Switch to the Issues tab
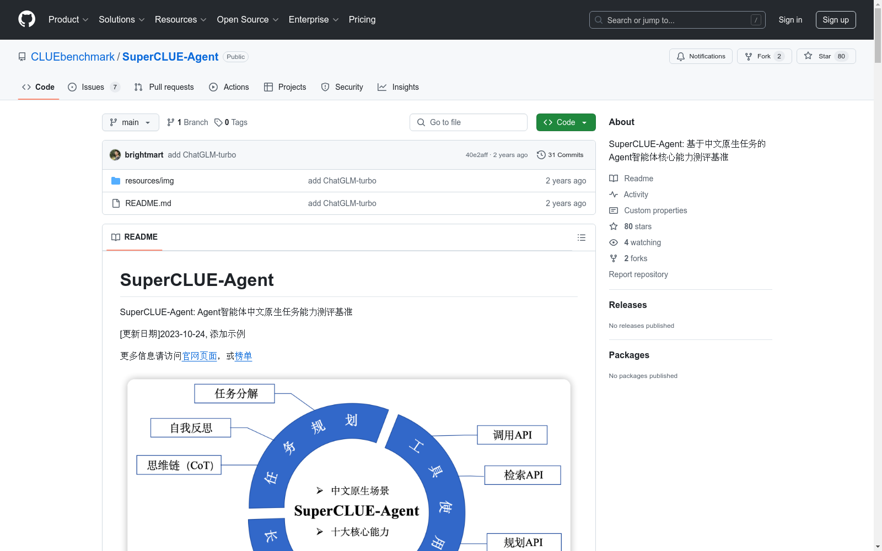 click(94, 87)
